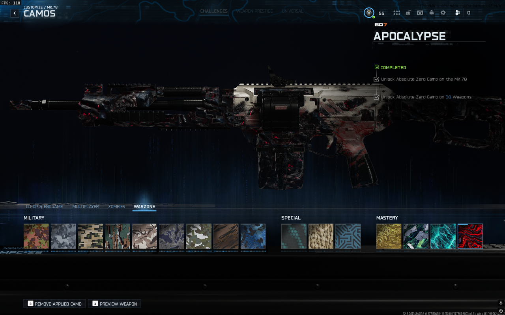Viewport: 505px width, 315px height.
Task: Click the Special category heading
Action: click(x=291, y=218)
